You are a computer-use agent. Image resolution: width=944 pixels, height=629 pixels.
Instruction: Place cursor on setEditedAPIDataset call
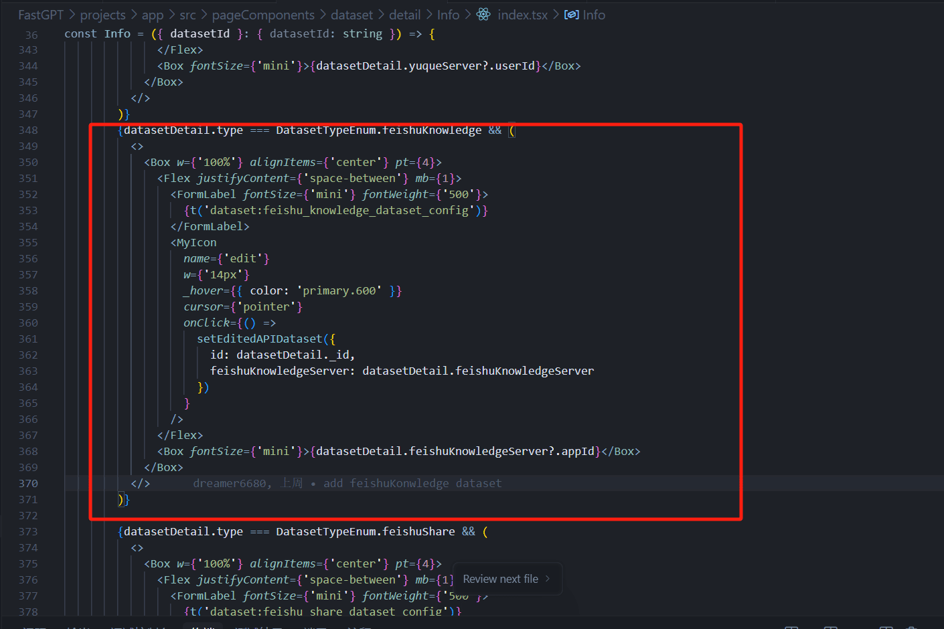[x=259, y=339]
